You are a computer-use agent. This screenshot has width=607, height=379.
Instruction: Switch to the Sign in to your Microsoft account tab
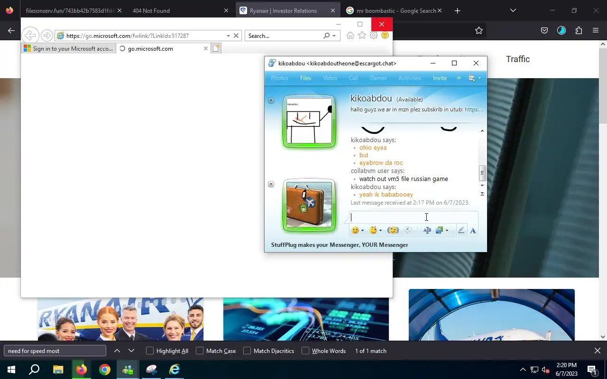[x=68, y=48]
